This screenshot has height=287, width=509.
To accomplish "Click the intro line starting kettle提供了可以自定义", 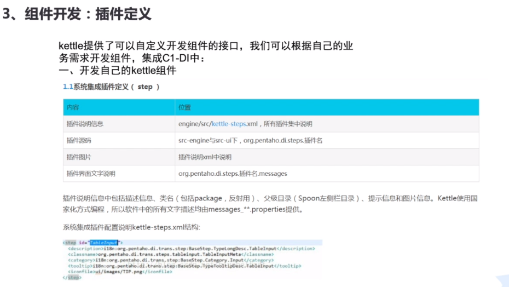I will pyautogui.click(x=205, y=46).
